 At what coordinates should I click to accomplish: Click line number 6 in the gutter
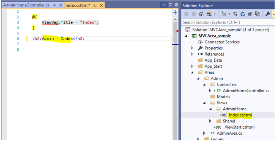tap(18, 39)
